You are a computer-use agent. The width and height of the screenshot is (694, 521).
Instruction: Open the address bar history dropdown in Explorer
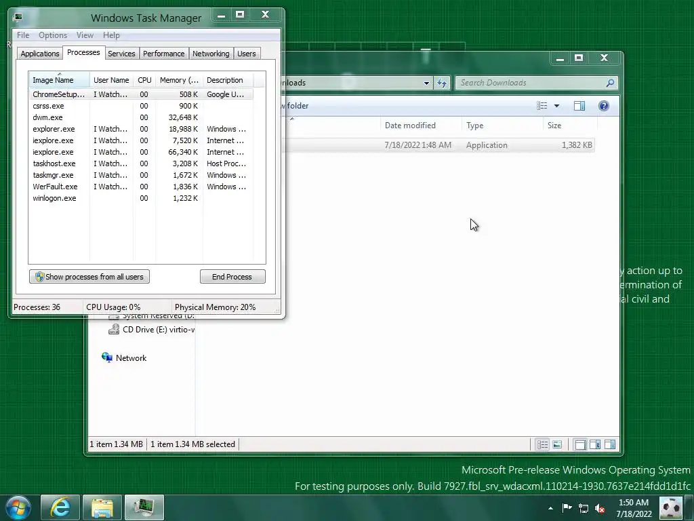pyautogui.click(x=426, y=83)
